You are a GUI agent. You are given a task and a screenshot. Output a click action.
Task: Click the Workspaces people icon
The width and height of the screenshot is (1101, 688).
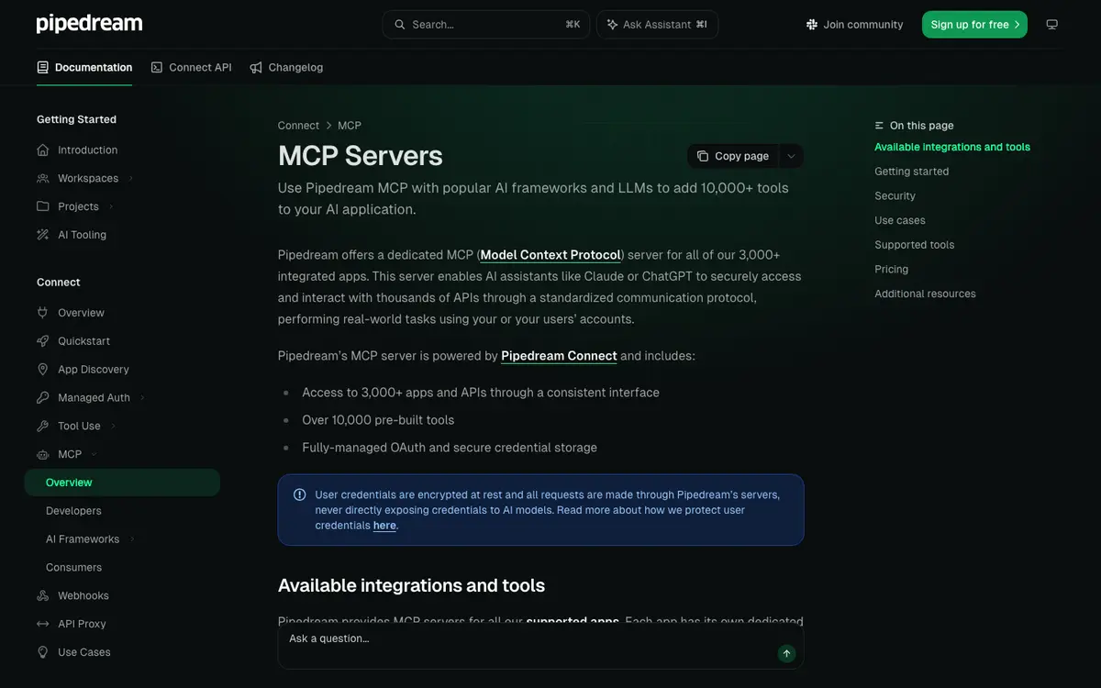(43, 178)
